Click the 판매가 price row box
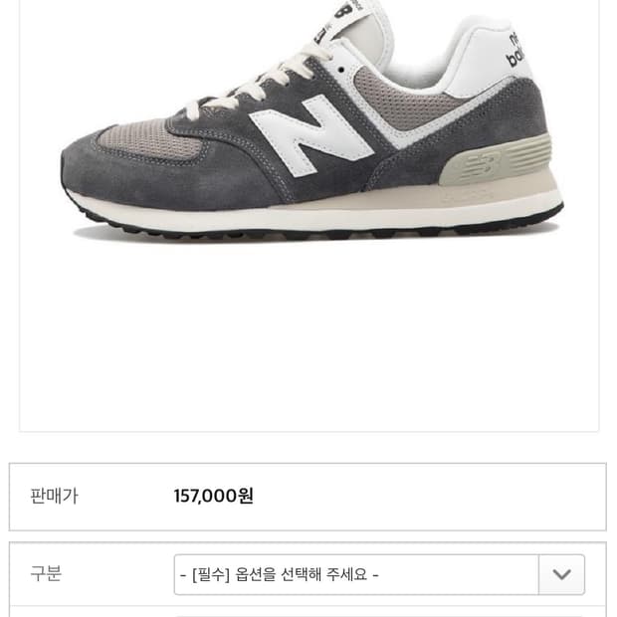The width and height of the screenshot is (617, 617). pyautogui.click(x=308, y=497)
